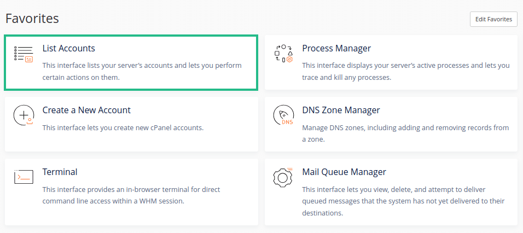Click the Process Manager icon
523x233 pixels.
click(283, 54)
